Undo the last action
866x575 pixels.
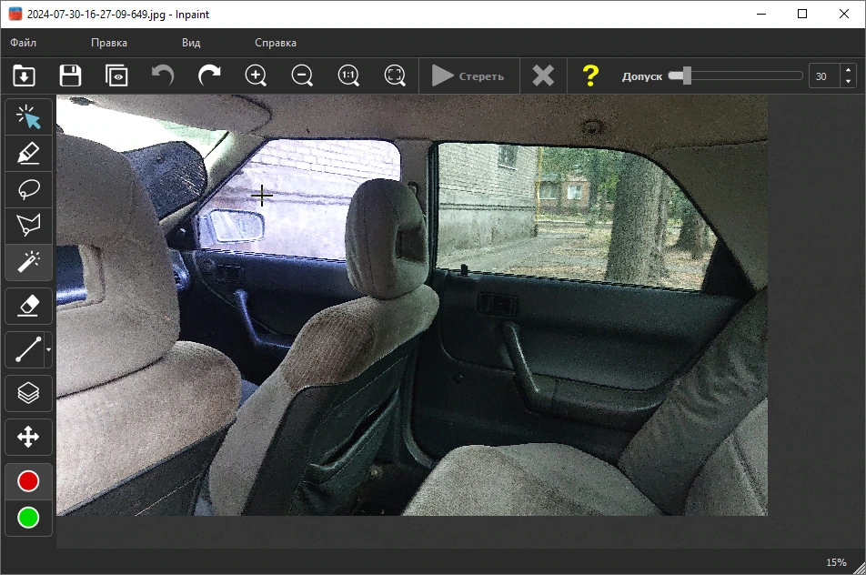click(163, 76)
